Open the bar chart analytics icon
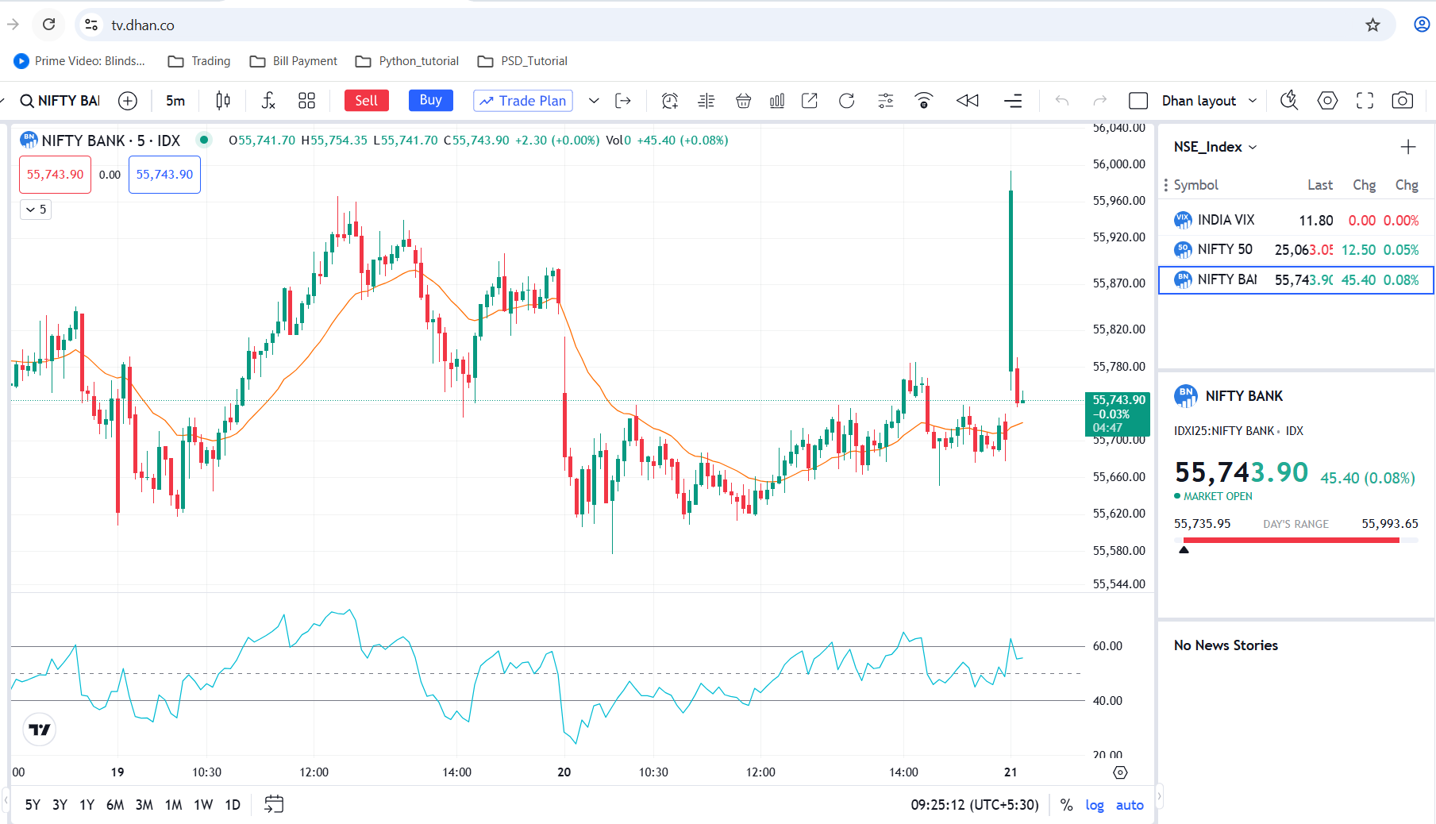This screenshot has height=824, width=1436. point(777,101)
